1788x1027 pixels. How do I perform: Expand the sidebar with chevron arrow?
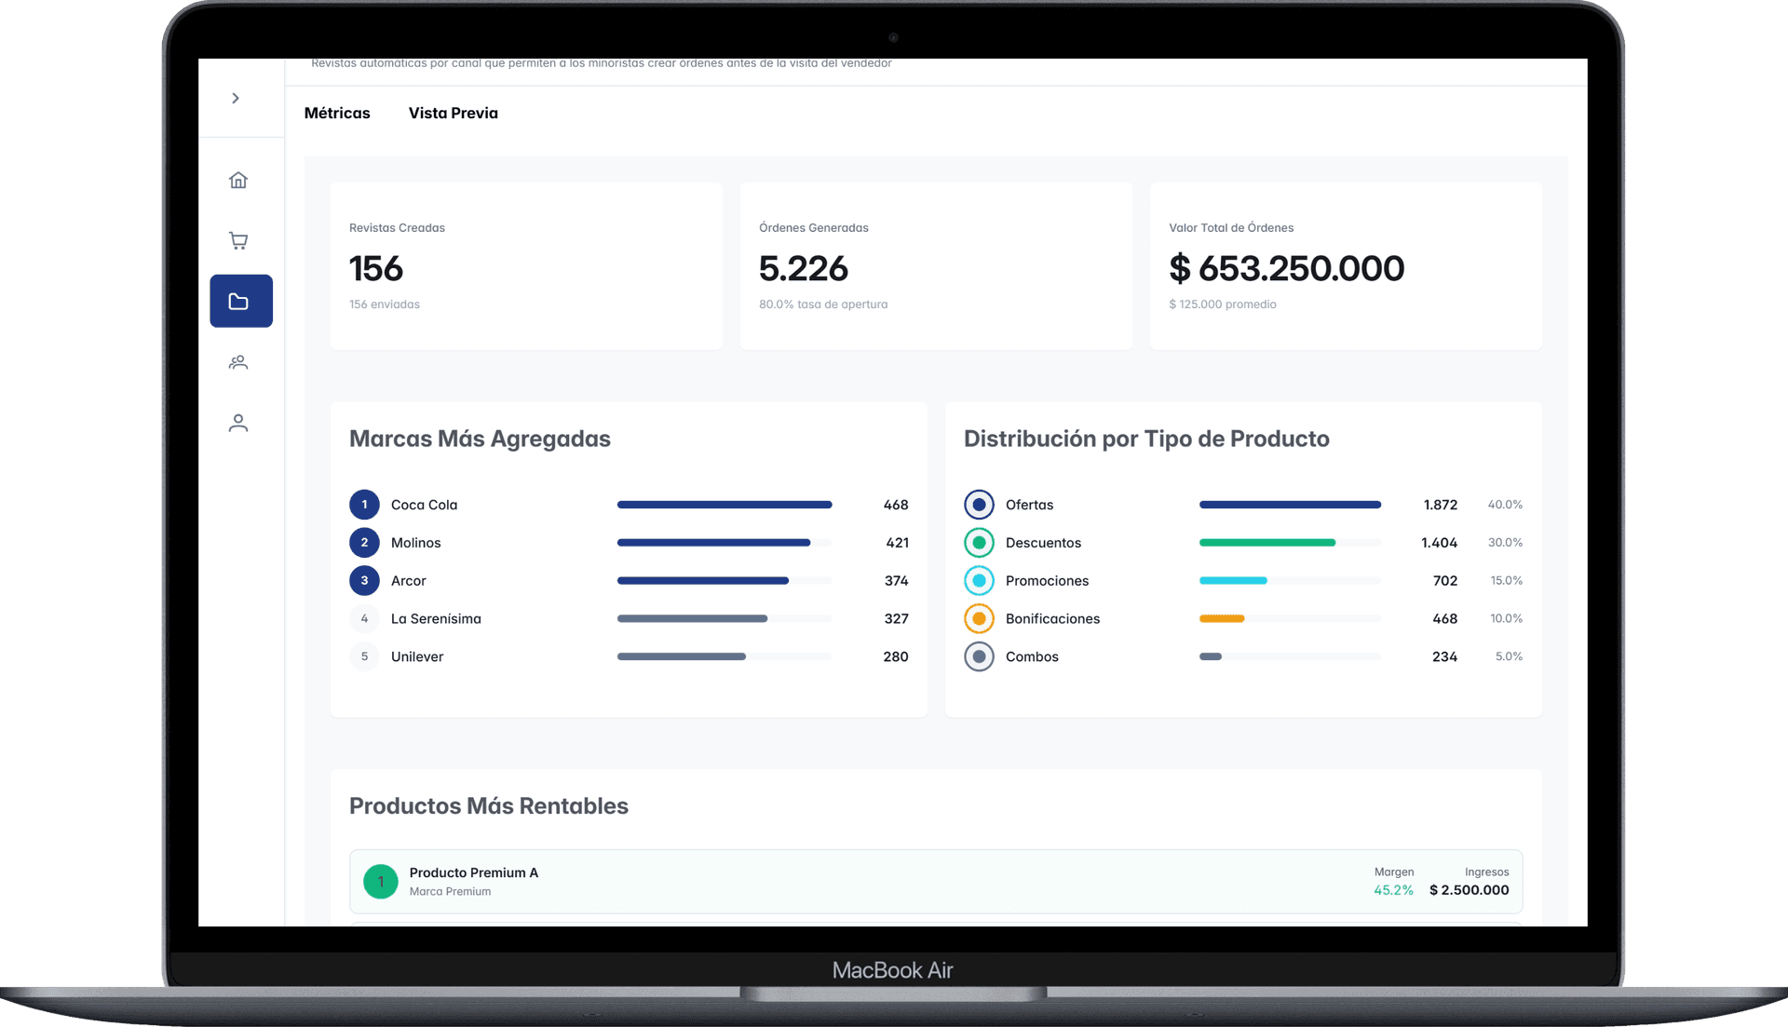click(236, 99)
